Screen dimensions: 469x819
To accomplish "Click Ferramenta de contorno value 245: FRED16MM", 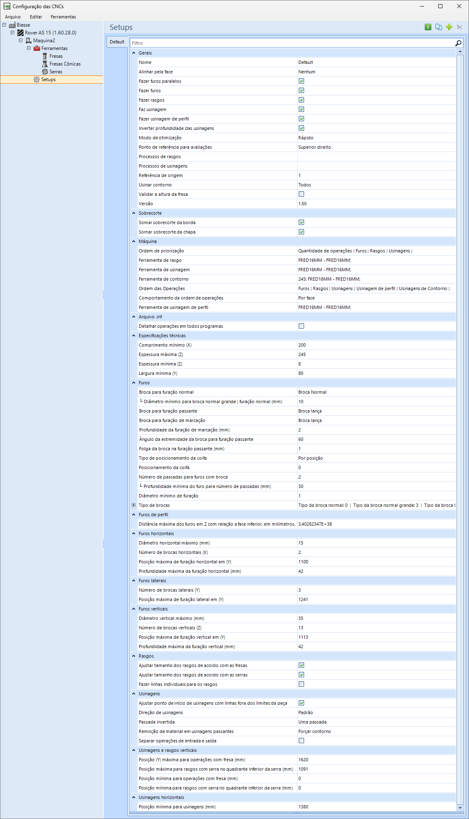I will click(329, 279).
